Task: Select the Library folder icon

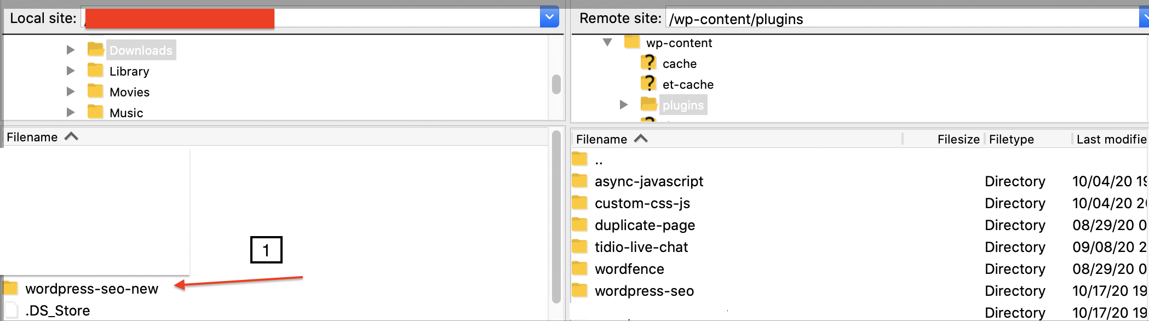Action: pos(95,70)
